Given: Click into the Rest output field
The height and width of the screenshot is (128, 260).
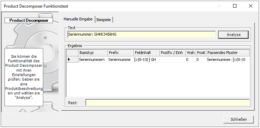Looking at the screenshot, I should (167, 103).
